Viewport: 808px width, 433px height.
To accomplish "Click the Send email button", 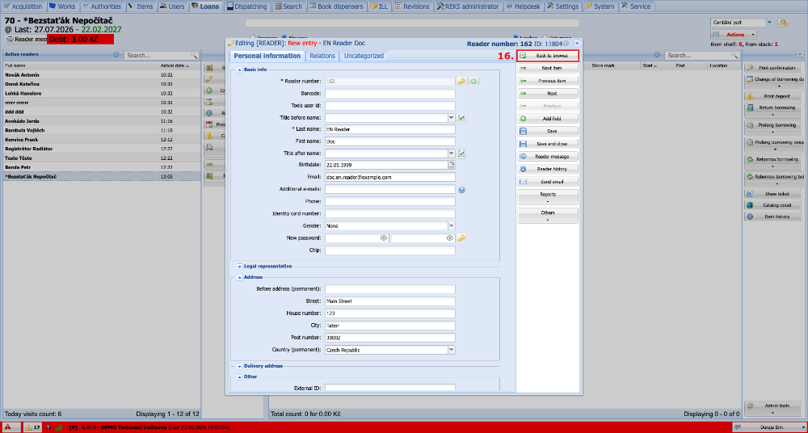I will click(548, 182).
